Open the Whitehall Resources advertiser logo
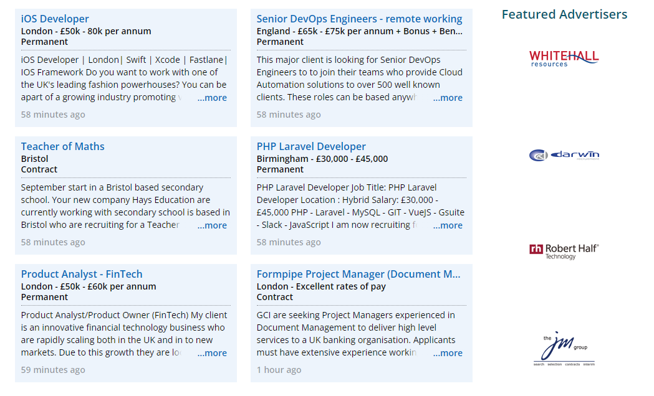This screenshot has height=396, width=654. tap(564, 58)
